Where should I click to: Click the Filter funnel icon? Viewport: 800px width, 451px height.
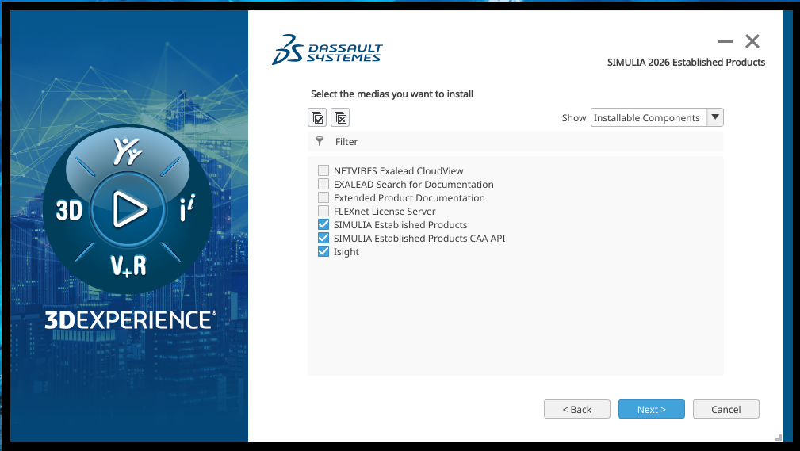[320, 141]
